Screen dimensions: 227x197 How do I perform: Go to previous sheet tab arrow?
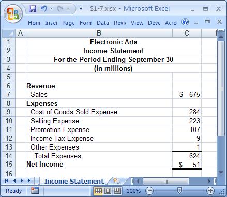[14, 181]
